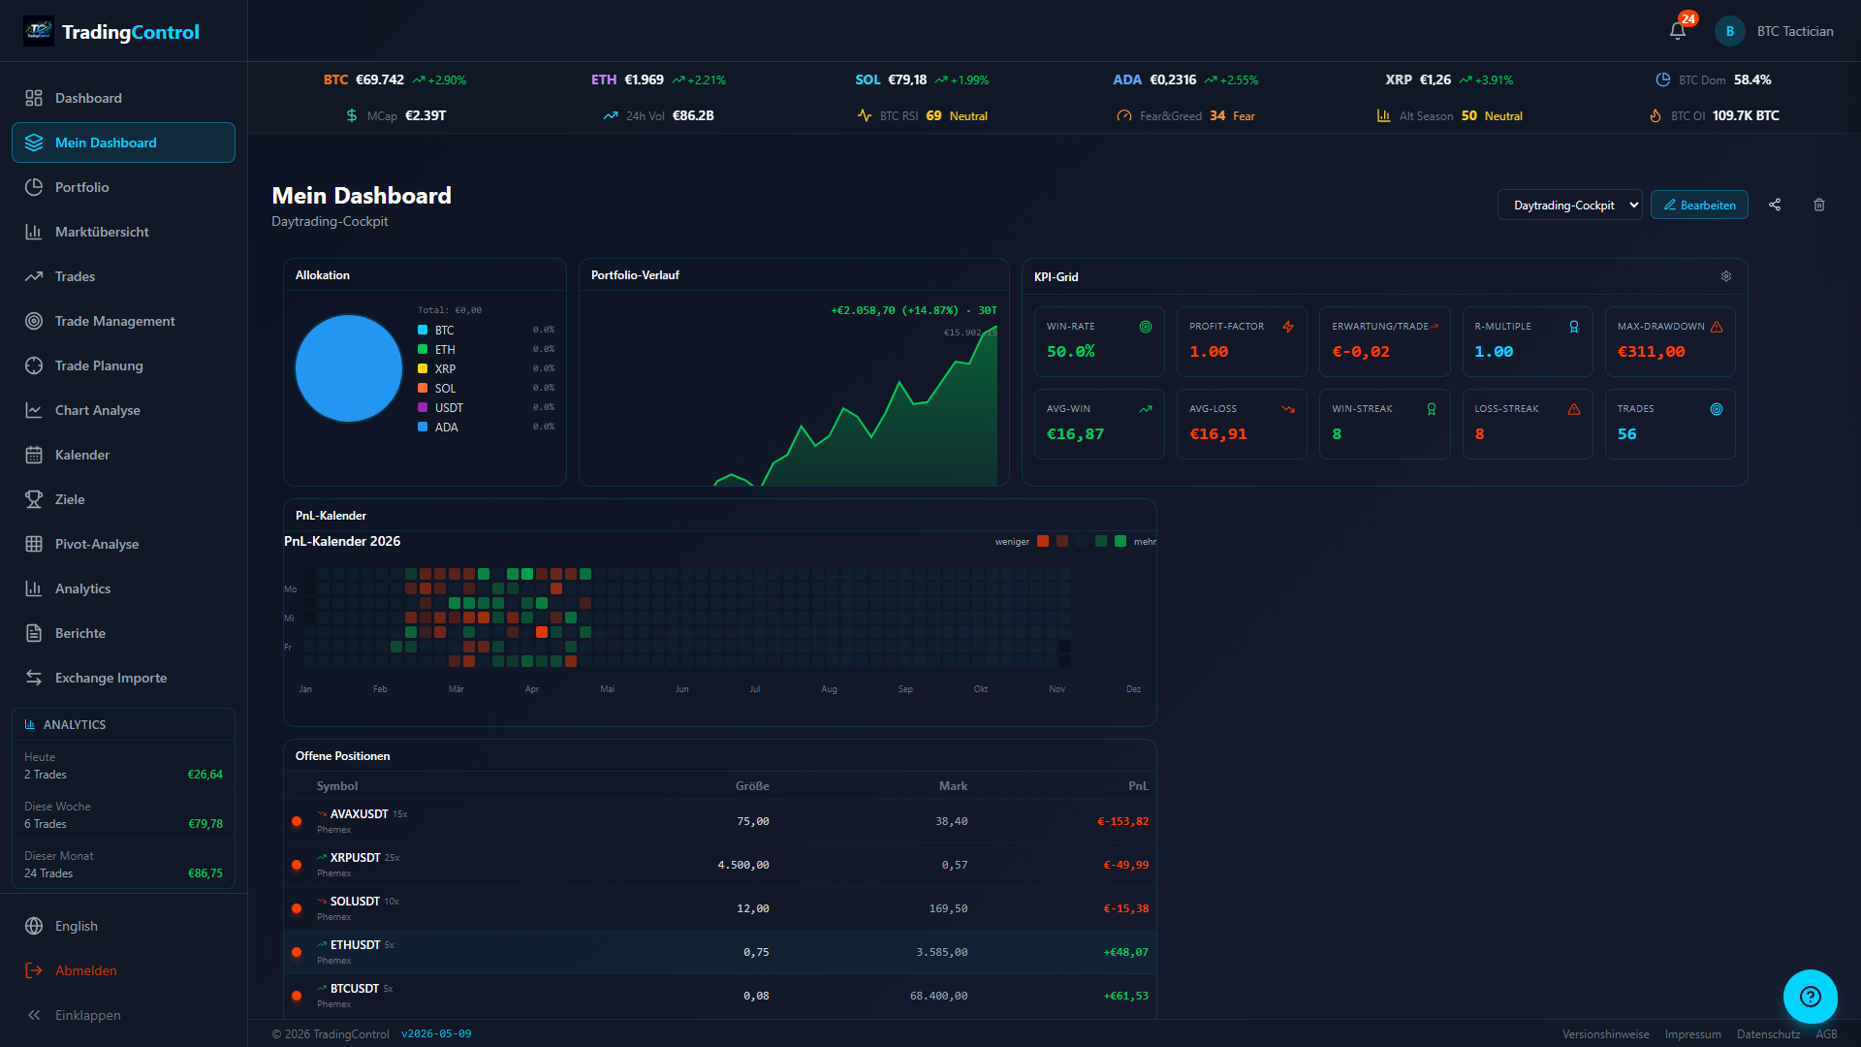Viewport: 1861px width, 1047px height.
Task: Click the Berichte document icon
Action: pos(34,633)
